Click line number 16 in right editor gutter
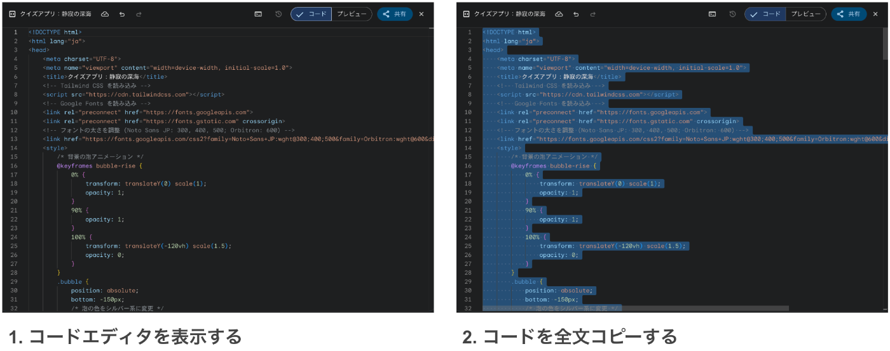This screenshot has height=351, width=890. 468,166
